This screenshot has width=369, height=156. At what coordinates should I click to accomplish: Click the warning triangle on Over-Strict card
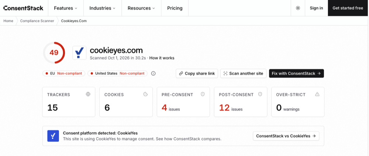point(317,94)
